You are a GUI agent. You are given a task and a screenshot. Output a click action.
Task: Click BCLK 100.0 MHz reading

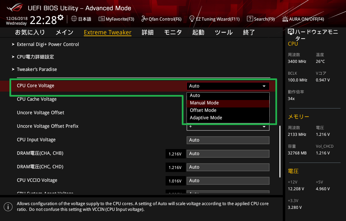click(x=297, y=80)
